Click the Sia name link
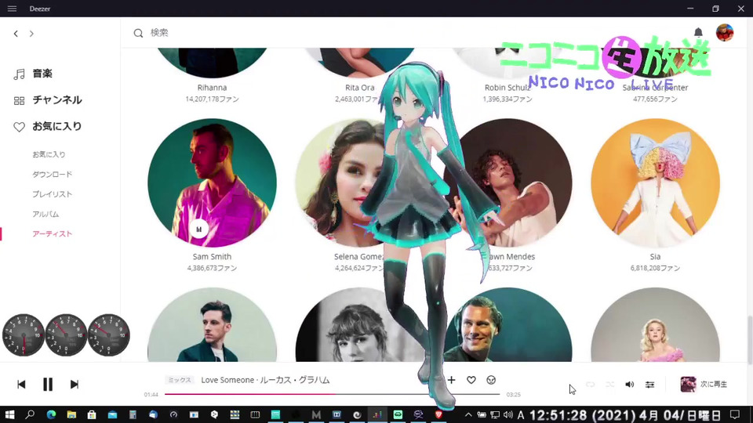The height and width of the screenshot is (423, 753). coord(655,257)
